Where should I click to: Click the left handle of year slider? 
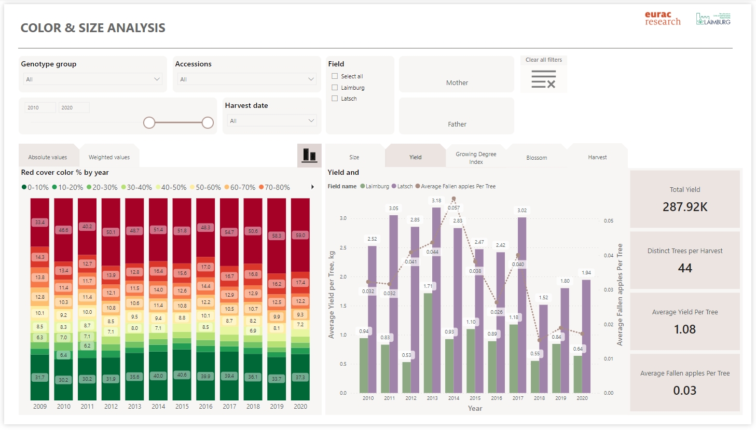[149, 122]
